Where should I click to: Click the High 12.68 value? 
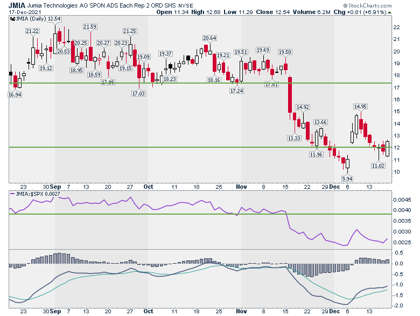(x=206, y=12)
